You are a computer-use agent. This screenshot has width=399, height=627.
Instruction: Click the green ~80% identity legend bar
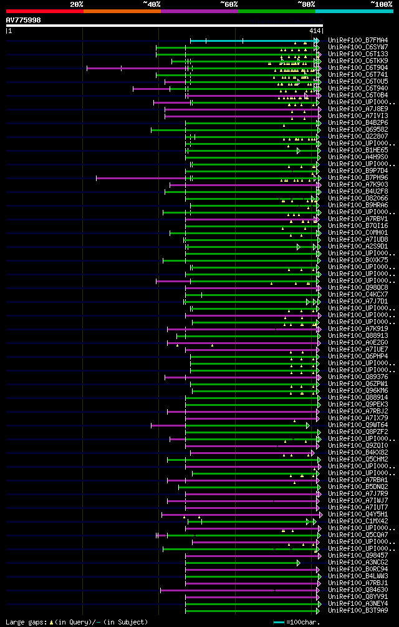pos(277,11)
